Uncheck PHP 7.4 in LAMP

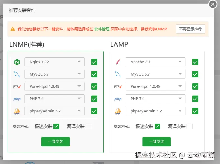[x=195, y=99]
